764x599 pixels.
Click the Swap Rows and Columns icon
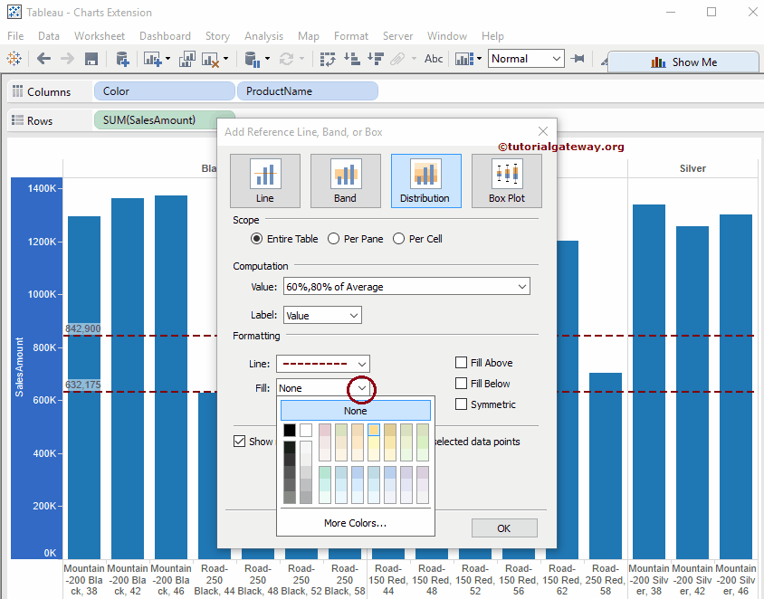[x=329, y=59]
